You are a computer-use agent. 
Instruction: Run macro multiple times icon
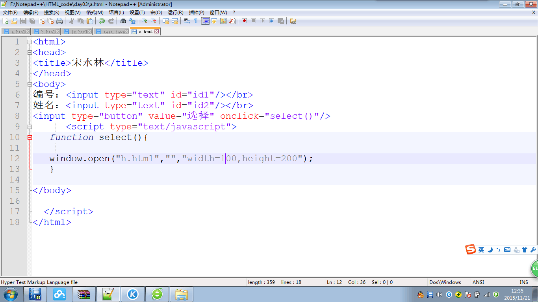point(272,21)
